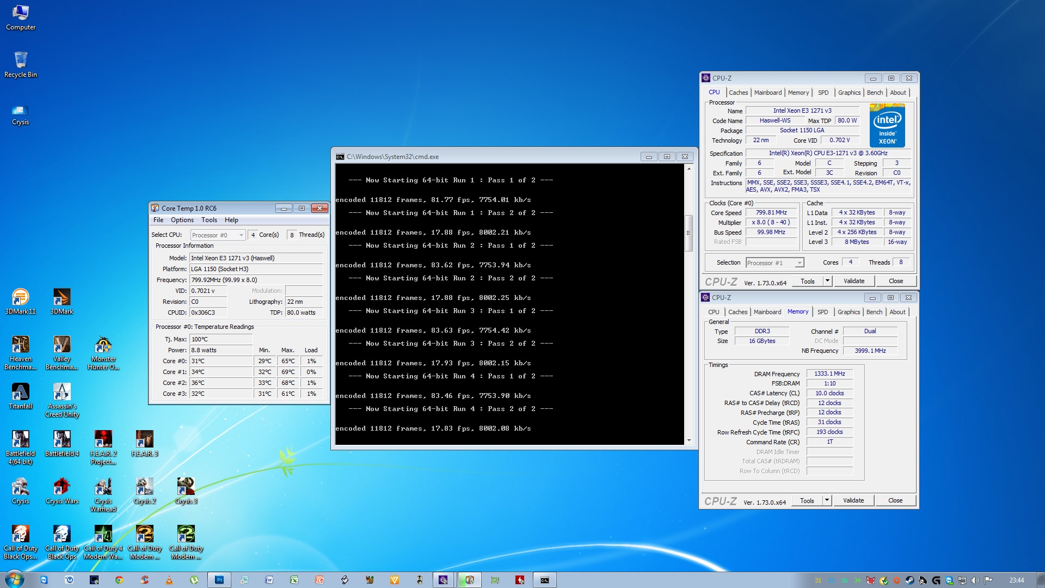Screen dimensions: 1045x588
Task: Click the cmd scrollbar down arrow
Action: tap(689, 440)
